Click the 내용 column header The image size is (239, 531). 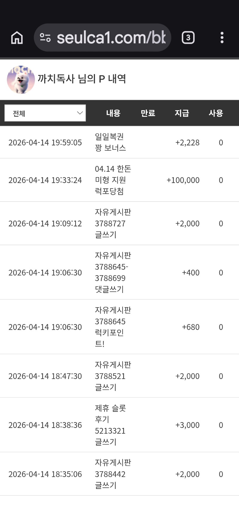pyautogui.click(x=113, y=113)
